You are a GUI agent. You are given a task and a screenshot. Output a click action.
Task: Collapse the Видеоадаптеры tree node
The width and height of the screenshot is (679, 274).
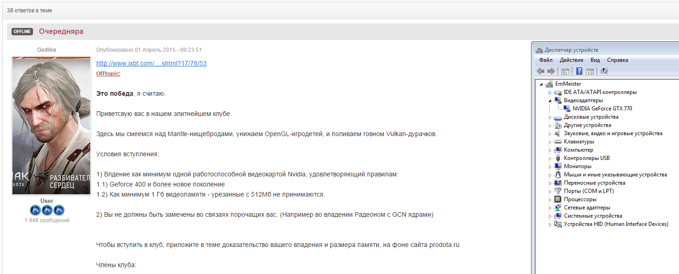pos(549,100)
